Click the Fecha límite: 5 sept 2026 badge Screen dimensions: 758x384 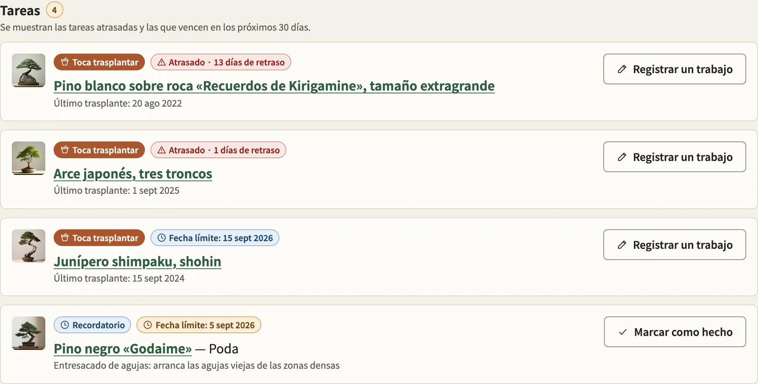point(199,325)
